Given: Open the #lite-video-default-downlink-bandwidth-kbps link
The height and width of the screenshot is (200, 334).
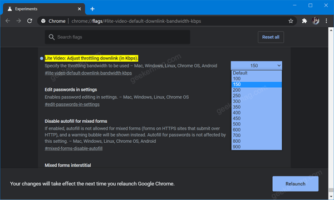Looking at the screenshot, I should (88, 73).
